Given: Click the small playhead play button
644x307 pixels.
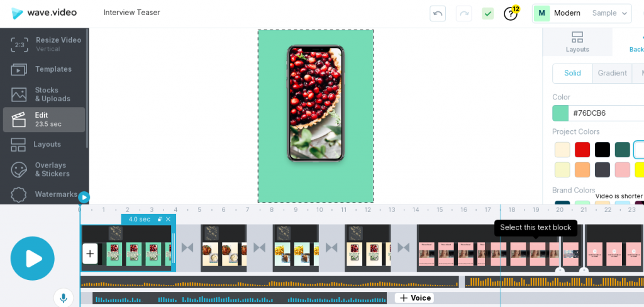Looking at the screenshot, I should (x=84, y=198).
